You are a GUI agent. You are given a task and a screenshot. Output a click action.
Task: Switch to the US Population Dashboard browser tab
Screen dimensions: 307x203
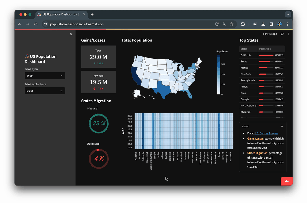[x=60, y=14]
